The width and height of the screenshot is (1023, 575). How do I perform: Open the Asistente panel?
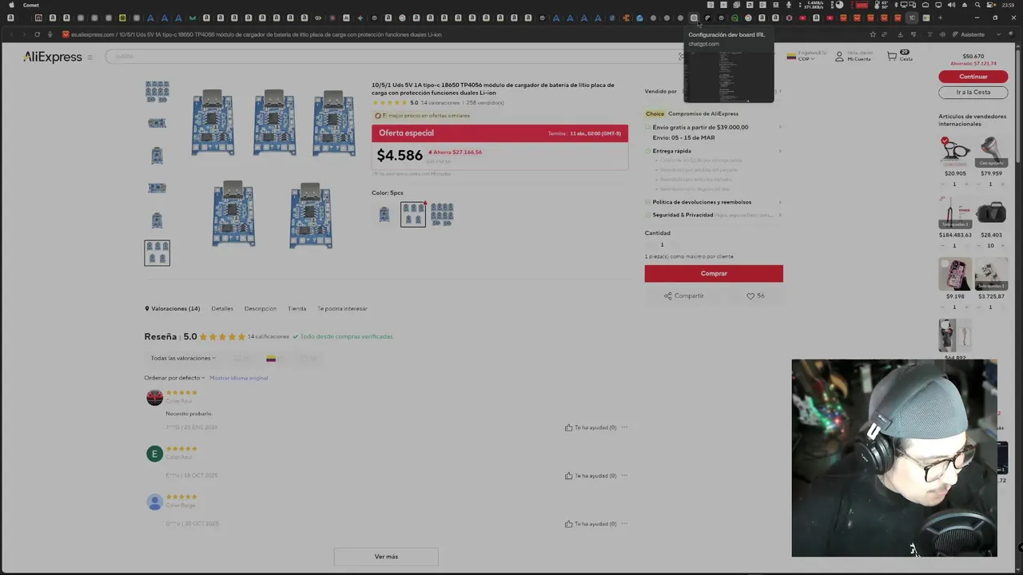pyautogui.click(x=969, y=34)
